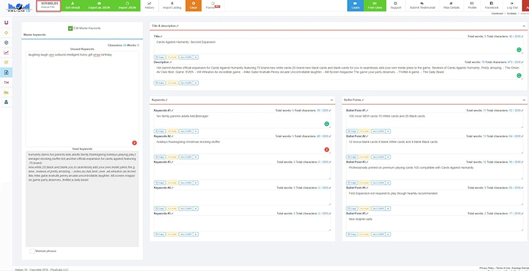Open ALL CAPS dropdown arrow under Bullet Point #3
This screenshot has height=271, width=529.
click(389, 183)
